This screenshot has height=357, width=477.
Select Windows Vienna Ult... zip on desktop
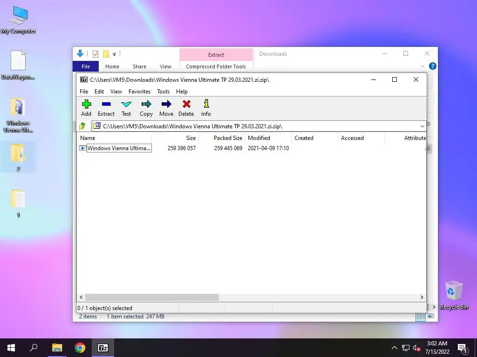[x=18, y=115]
